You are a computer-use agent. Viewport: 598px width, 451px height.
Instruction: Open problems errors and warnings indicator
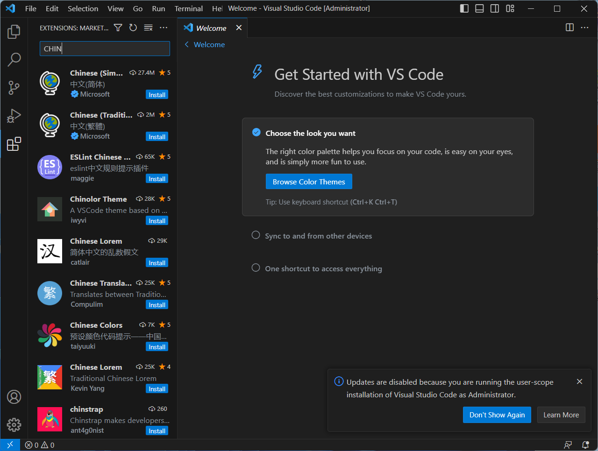click(x=40, y=445)
